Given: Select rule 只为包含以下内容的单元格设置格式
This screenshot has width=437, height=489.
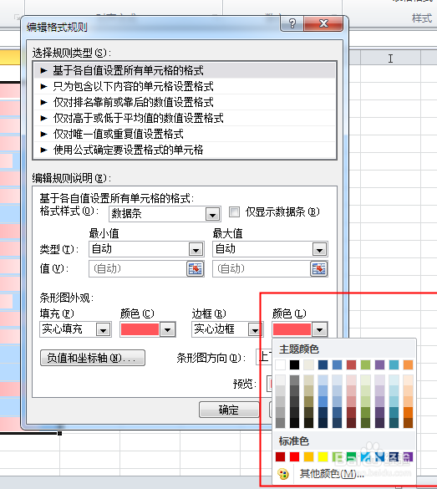Looking at the screenshot, I should click(x=185, y=86).
